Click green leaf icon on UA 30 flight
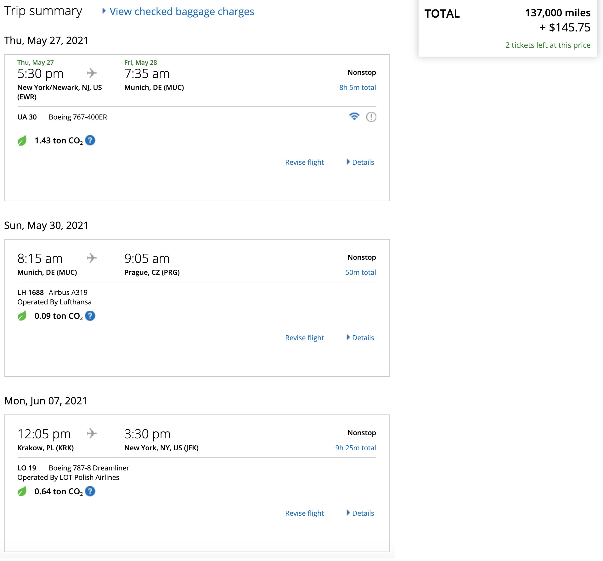Viewport: 603px width, 561px height. [22, 141]
